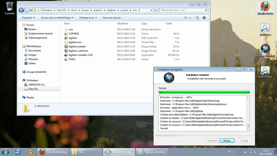Select the digikam_header image bitmap file
The image size is (277, 156).
[78, 46]
